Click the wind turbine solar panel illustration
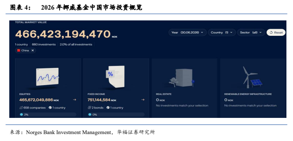Screen dimensions: 293x141 252,77
